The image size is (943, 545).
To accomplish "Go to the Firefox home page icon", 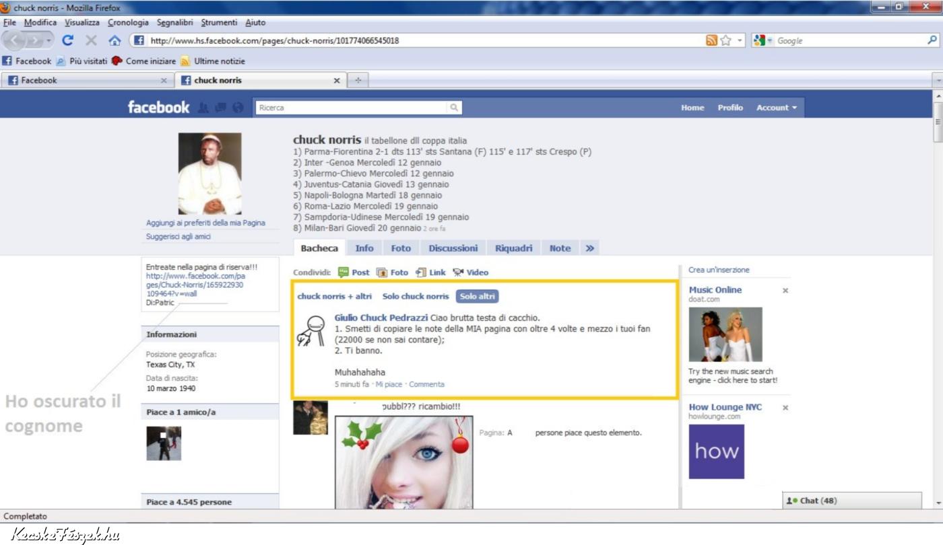I will coord(115,40).
